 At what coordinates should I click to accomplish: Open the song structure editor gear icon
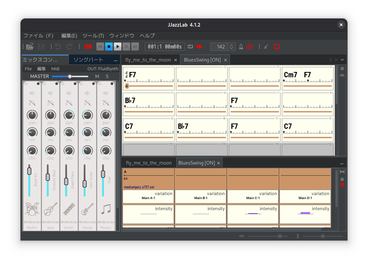342,179
